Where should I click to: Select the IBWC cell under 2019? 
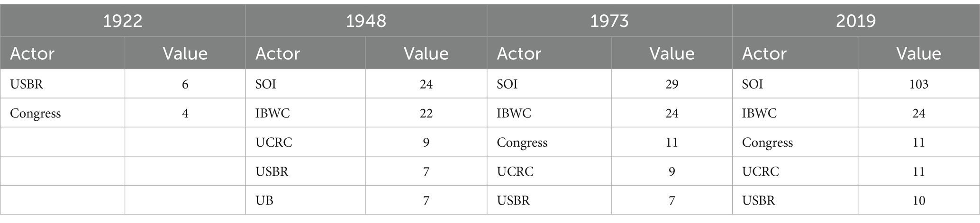point(795,113)
